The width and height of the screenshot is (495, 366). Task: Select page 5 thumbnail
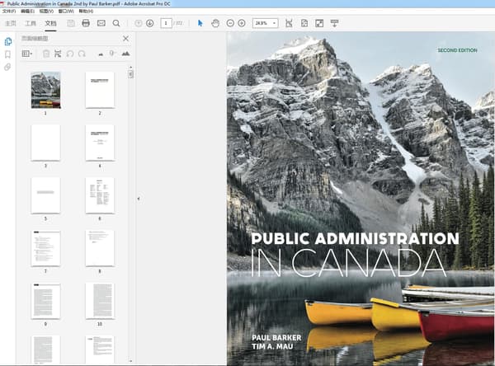point(45,195)
